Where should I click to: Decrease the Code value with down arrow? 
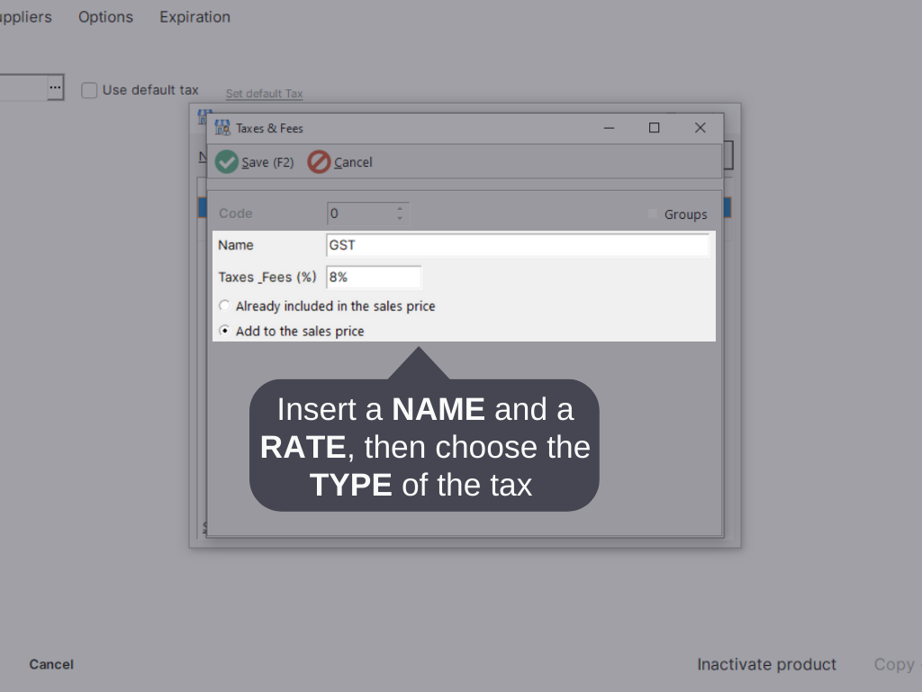pyautogui.click(x=400, y=219)
